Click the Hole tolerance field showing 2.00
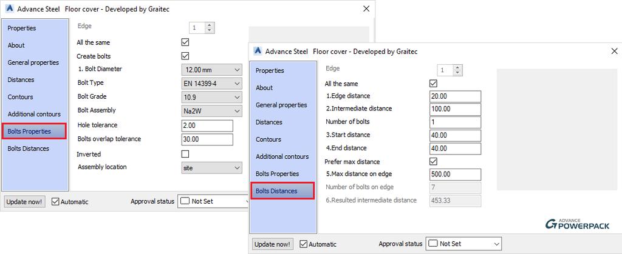Image resolution: width=622 pixels, height=254 pixels. [207, 126]
